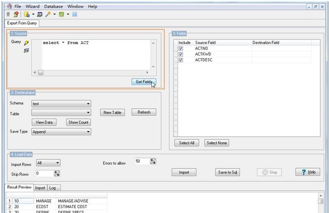This screenshot has height=213, width=329.
Task: Click the query box scroll up arrow
Action: click(154, 43)
